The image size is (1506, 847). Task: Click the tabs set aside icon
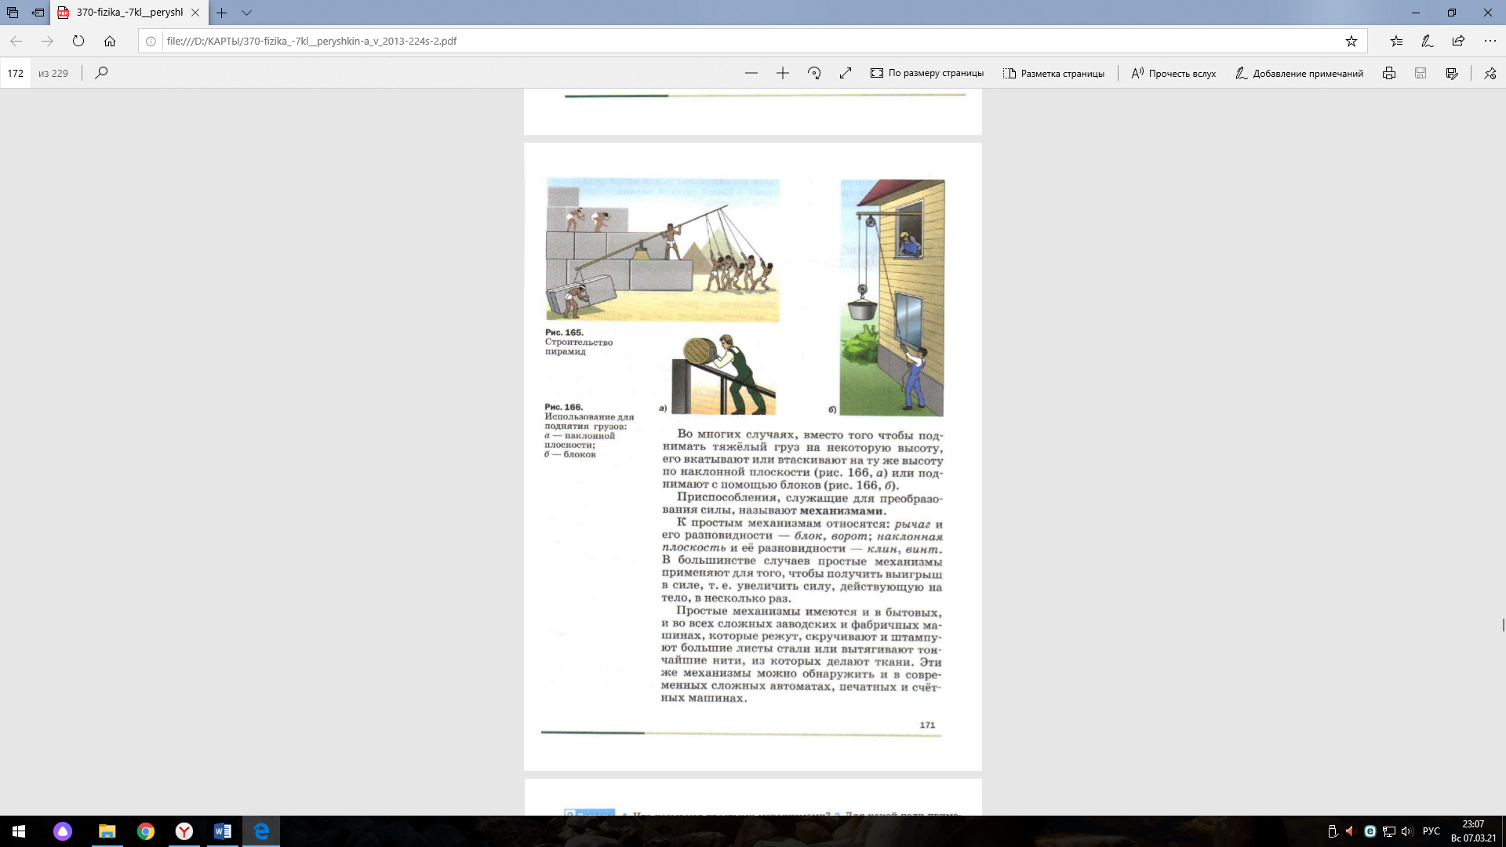coord(13,13)
